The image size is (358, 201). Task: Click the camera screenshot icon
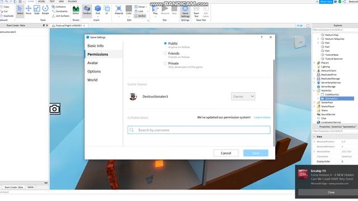click(x=55, y=109)
